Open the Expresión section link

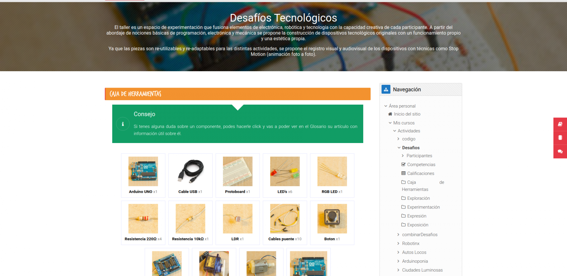point(416,216)
